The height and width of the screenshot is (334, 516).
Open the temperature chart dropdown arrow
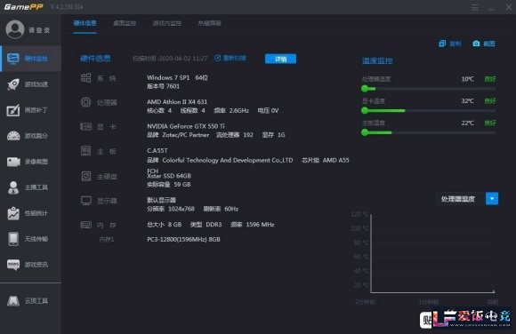tap(492, 199)
